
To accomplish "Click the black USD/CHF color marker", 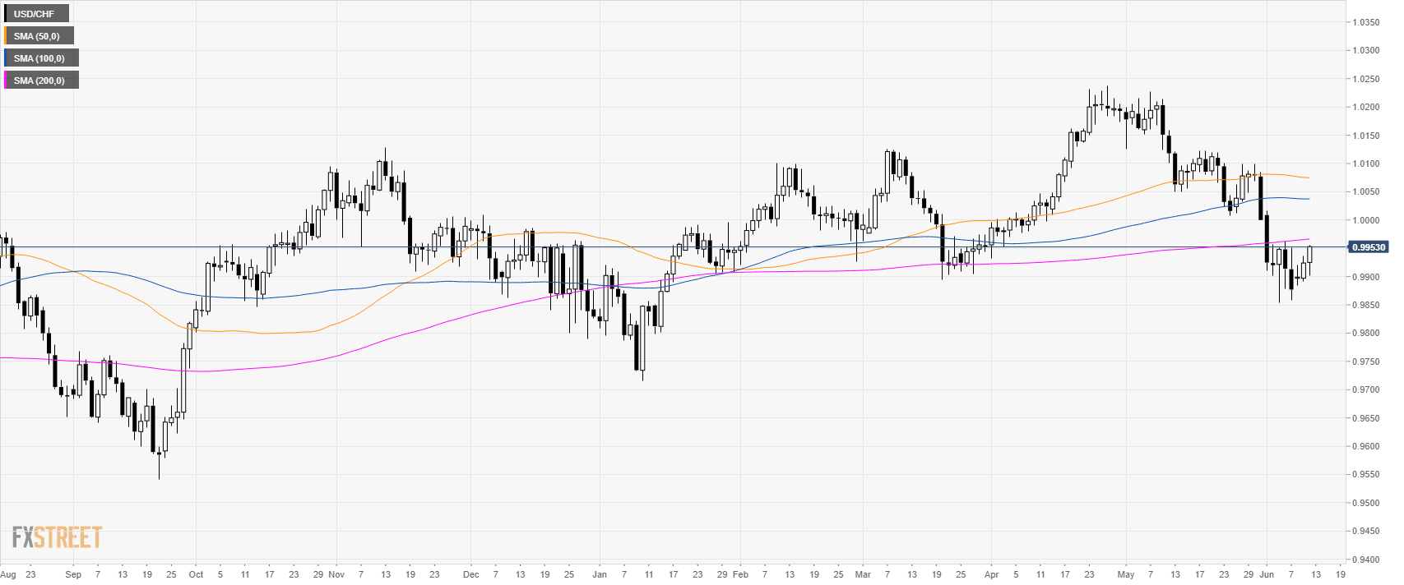I will coord(6,14).
